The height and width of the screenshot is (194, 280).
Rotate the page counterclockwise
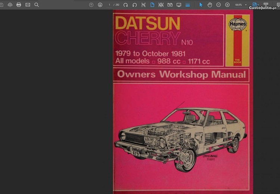click(135, 5)
